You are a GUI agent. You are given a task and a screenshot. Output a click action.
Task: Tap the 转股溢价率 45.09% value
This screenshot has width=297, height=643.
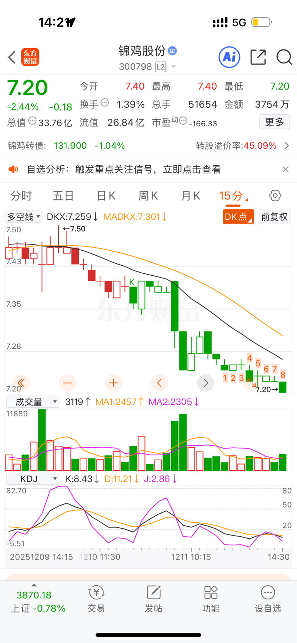(x=260, y=146)
